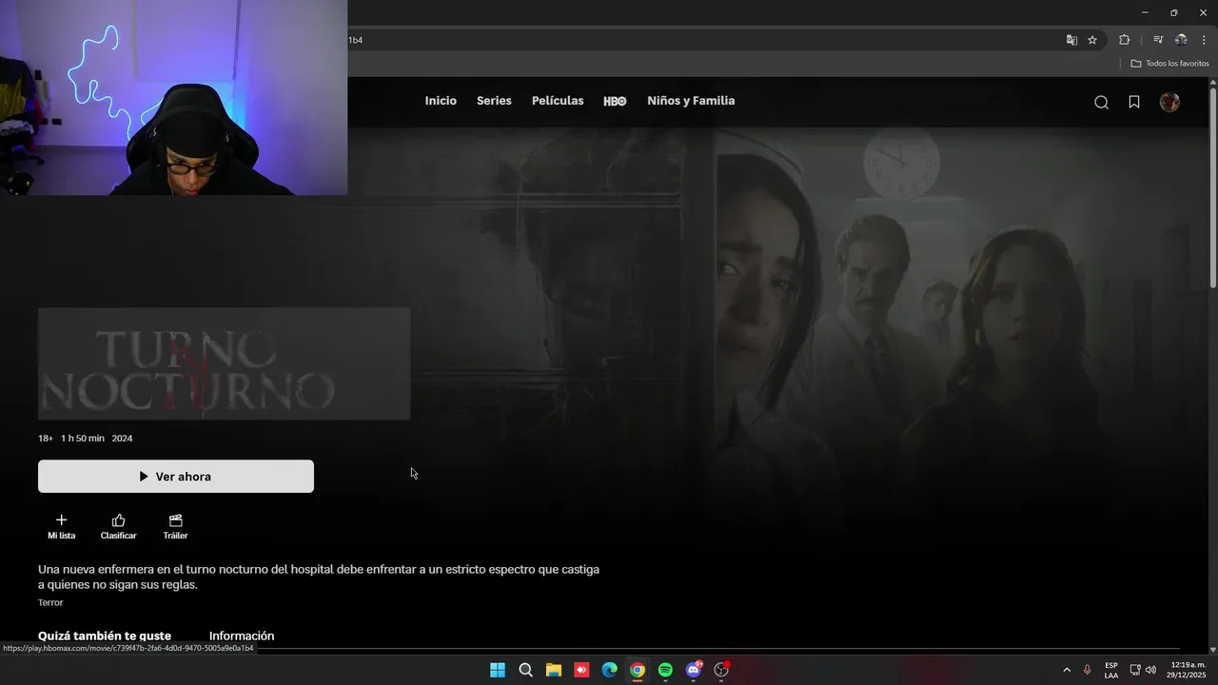Open Spotify from the taskbar
The image size is (1218, 685).
click(x=665, y=670)
